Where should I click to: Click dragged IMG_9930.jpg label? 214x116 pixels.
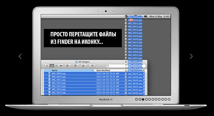pyautogui.click(x=135, y=84)
